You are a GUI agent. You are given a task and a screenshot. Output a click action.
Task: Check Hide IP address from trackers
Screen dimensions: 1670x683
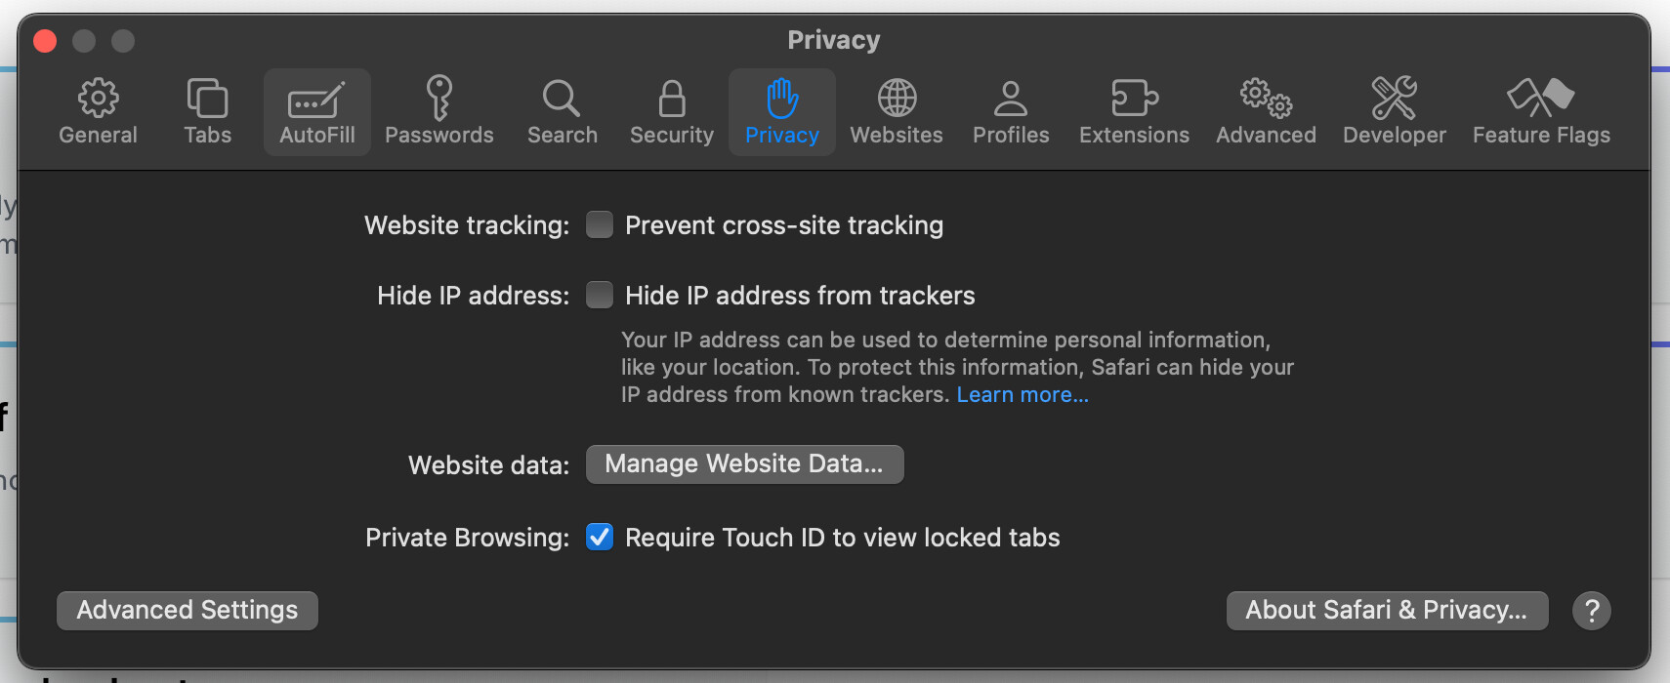click(600, 296)
